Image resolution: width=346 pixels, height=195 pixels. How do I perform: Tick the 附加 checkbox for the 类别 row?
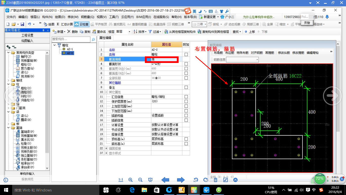pos(186,55)
